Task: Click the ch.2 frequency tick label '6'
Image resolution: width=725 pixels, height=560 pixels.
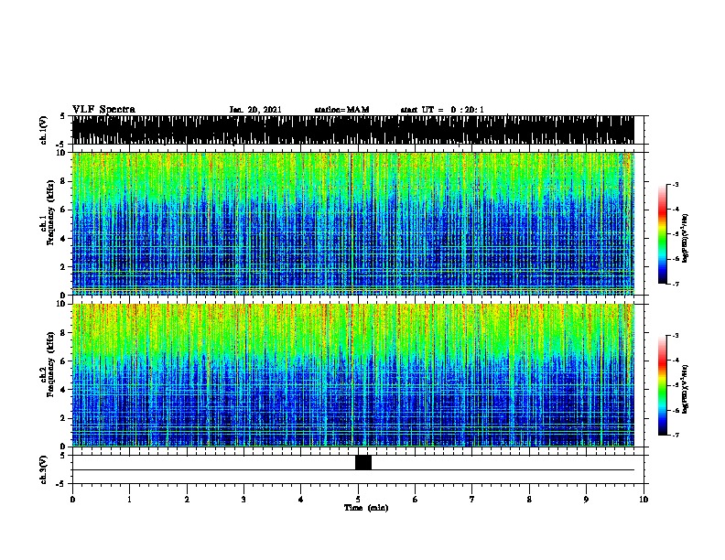Action: pyautogui.click(x=63, y=361)
